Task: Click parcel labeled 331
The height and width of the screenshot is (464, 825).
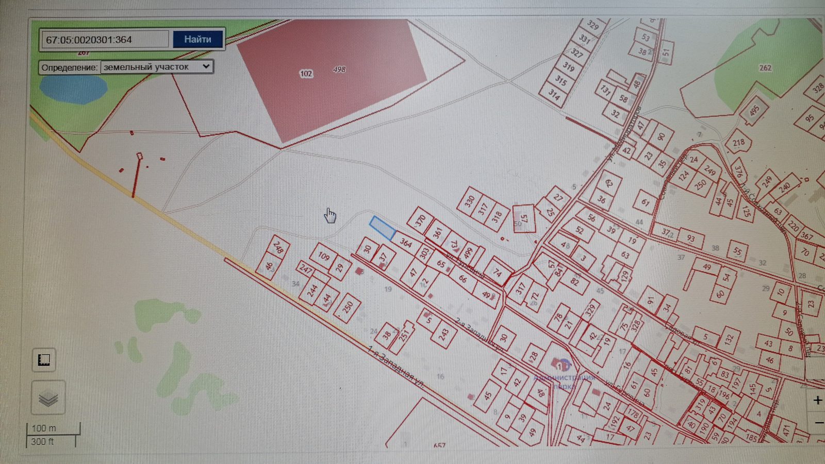Action: (584, 39)
